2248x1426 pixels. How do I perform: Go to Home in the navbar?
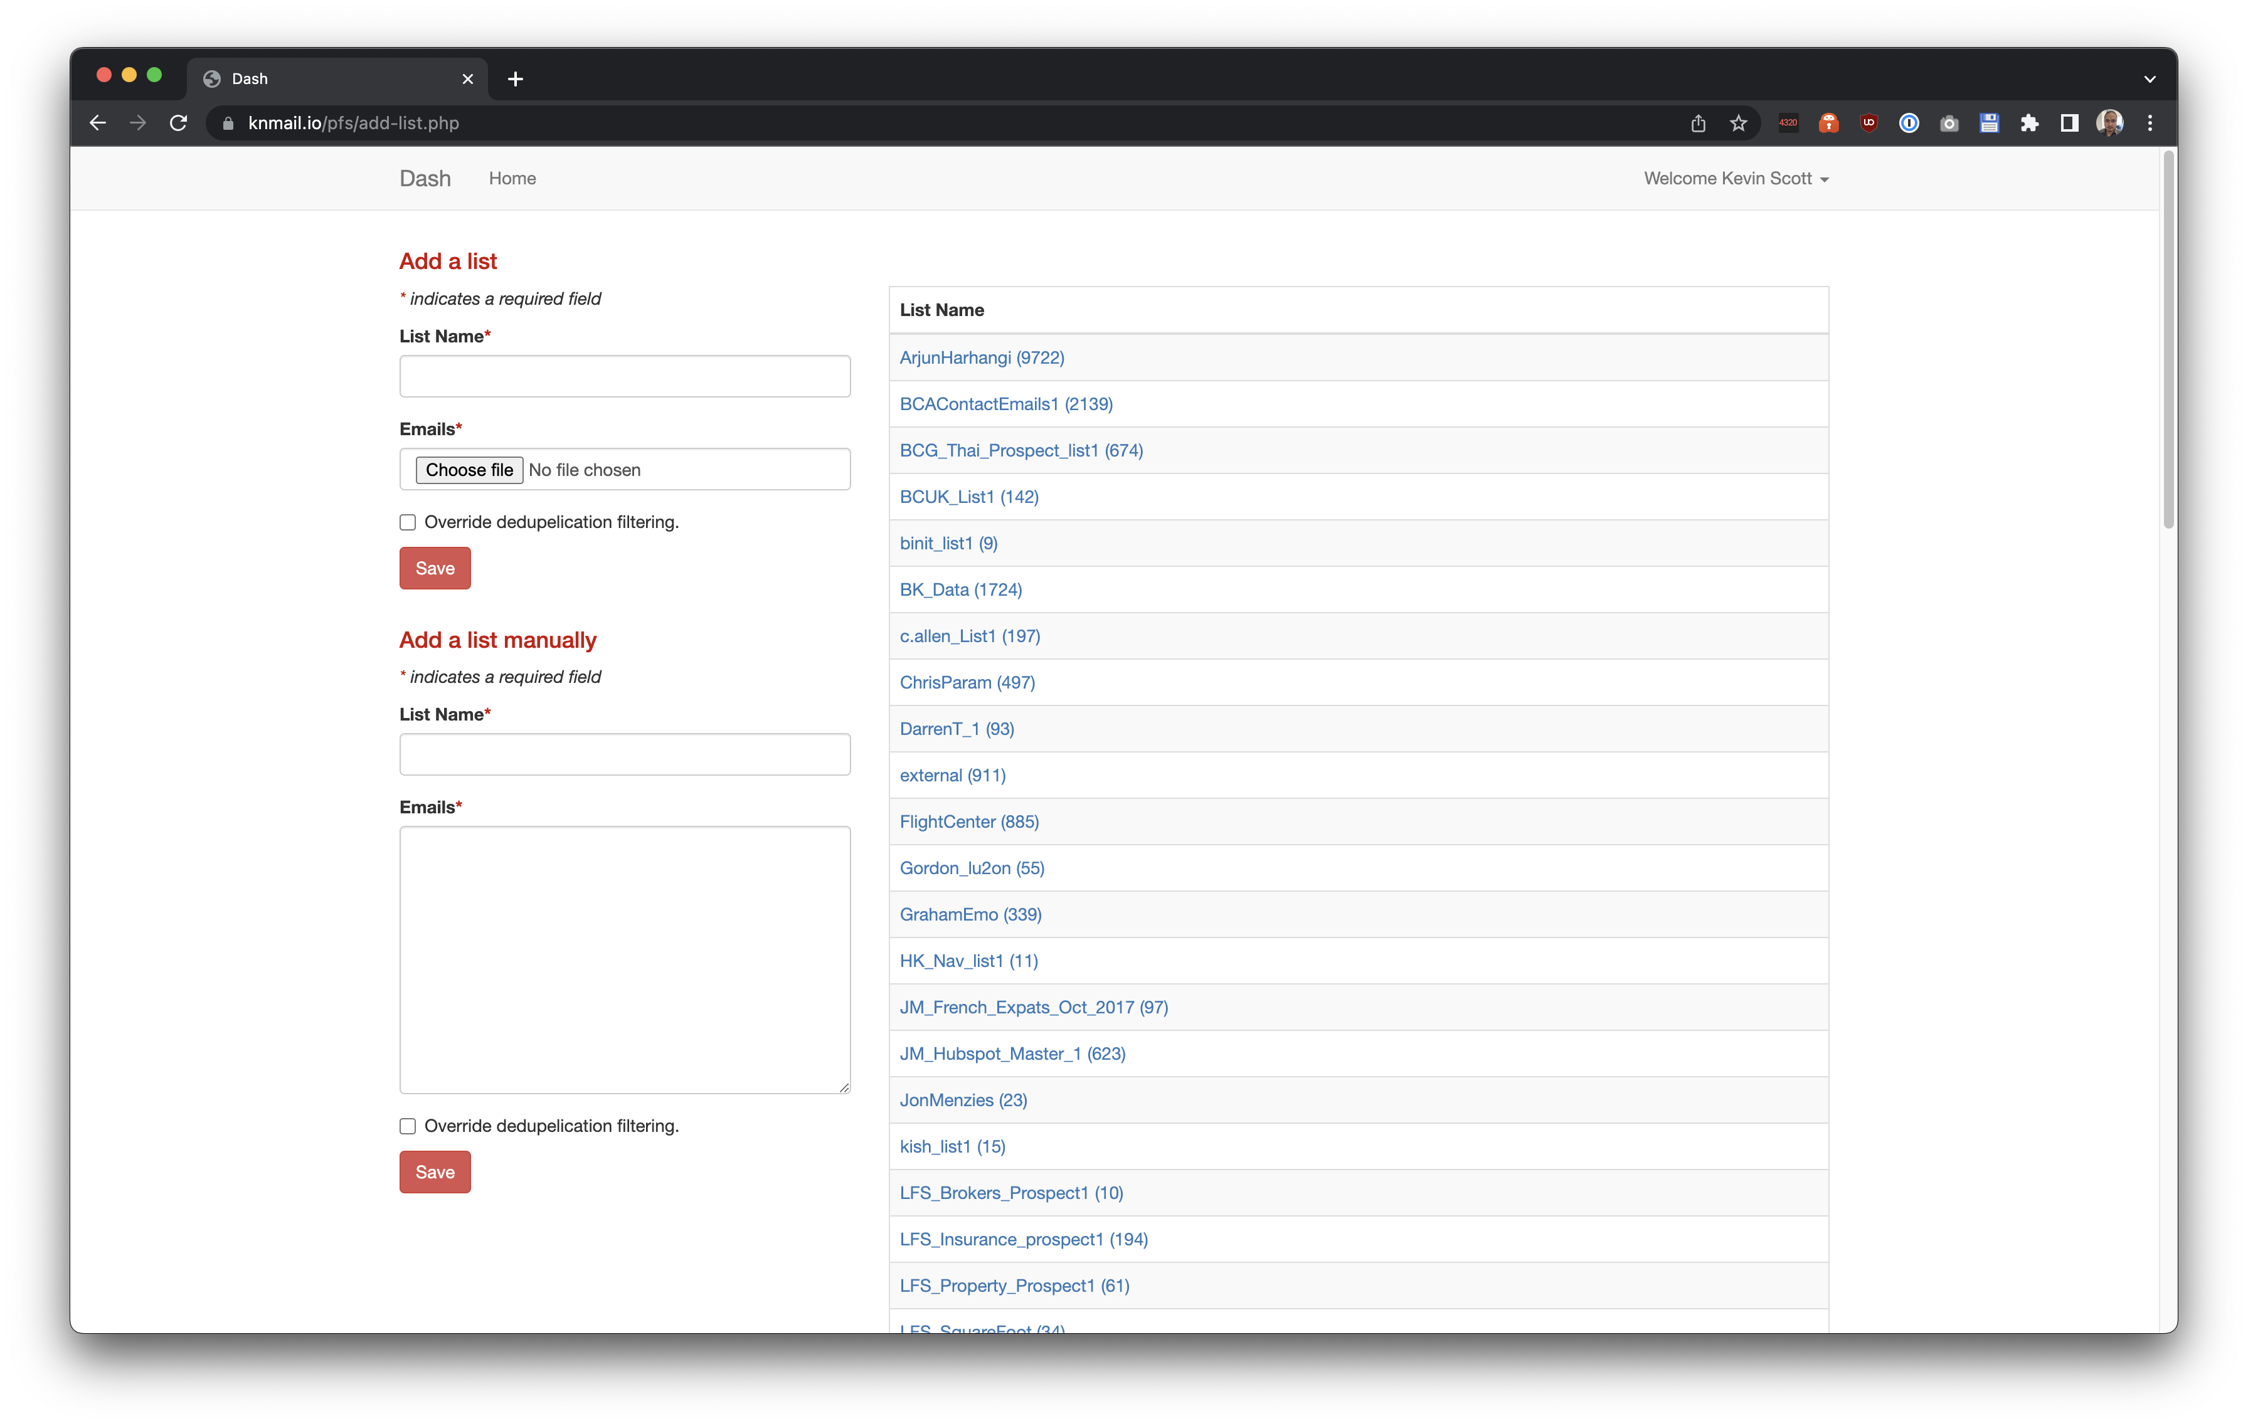pyautogui.click(x=512, y=178)
